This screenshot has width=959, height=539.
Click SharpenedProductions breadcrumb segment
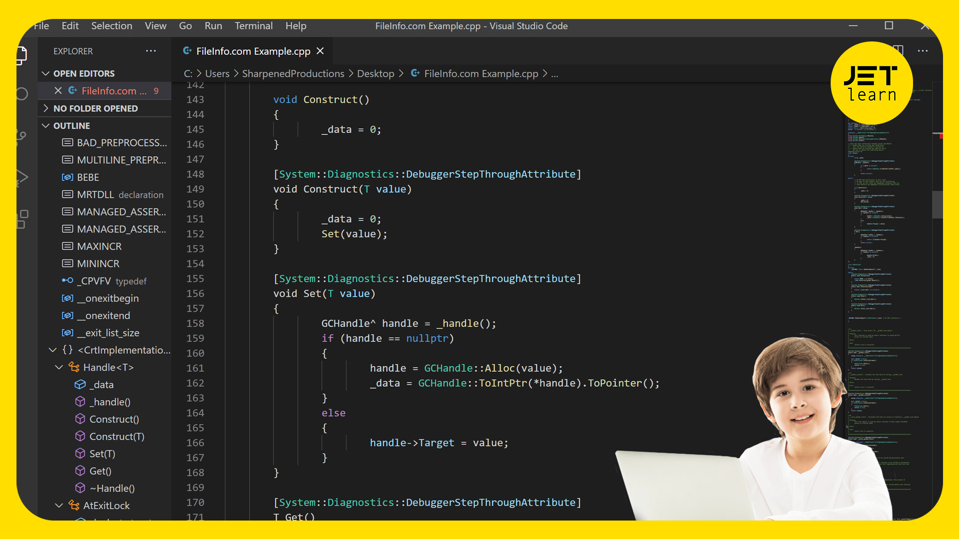click(293, 74)
